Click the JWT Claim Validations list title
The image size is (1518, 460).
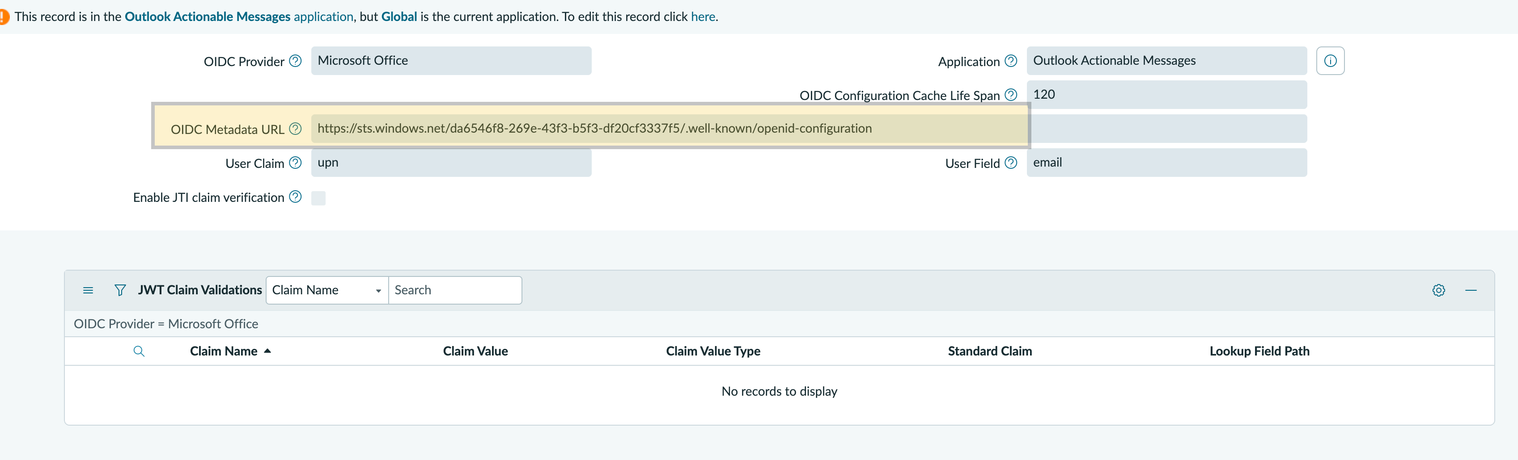(200, 291)
